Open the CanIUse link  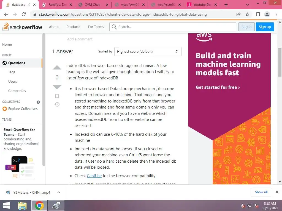94,176
